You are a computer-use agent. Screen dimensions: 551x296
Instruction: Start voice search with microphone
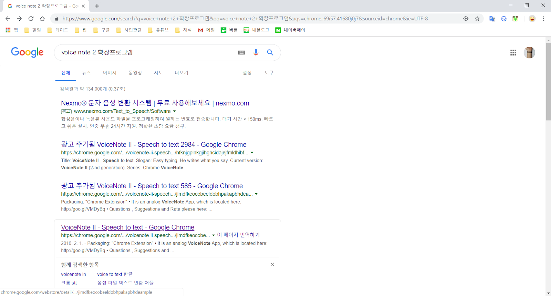click(x=256, y=52)
